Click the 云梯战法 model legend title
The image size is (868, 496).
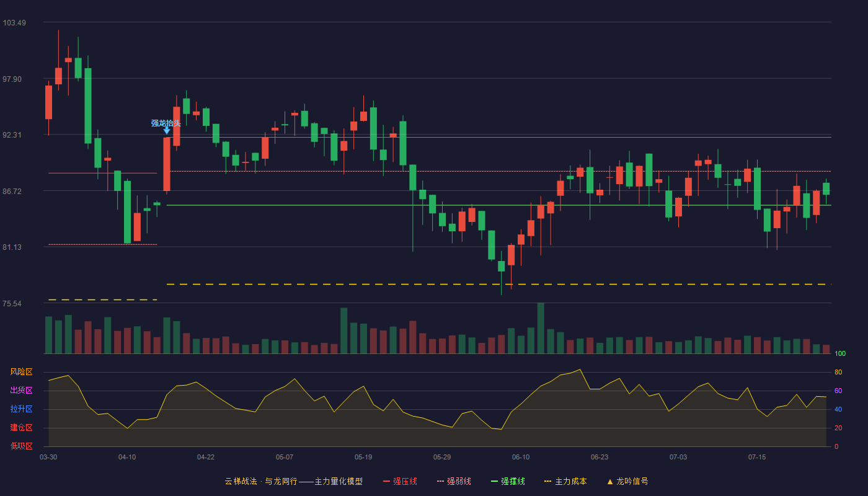click(293, 481)
